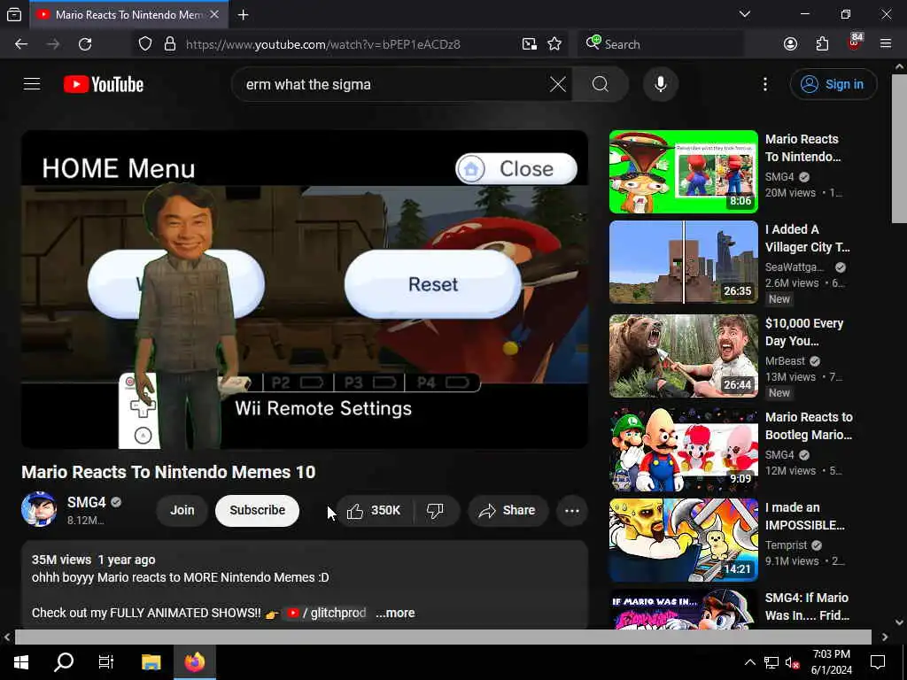This screenshot has width=907, height=680.
Task: Open uBlock extension badge showing 84
Action: pyautogui.click(x=855, y=42)
